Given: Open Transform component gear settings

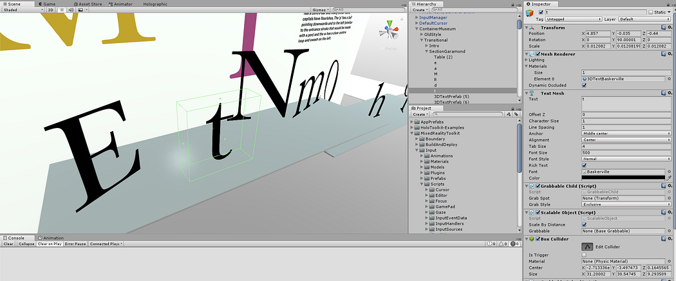Looking at the screenshot, I should click(670, 28).
